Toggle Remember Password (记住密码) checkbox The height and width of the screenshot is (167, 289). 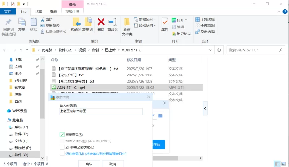pyautogui.click(x=62, y=154)
